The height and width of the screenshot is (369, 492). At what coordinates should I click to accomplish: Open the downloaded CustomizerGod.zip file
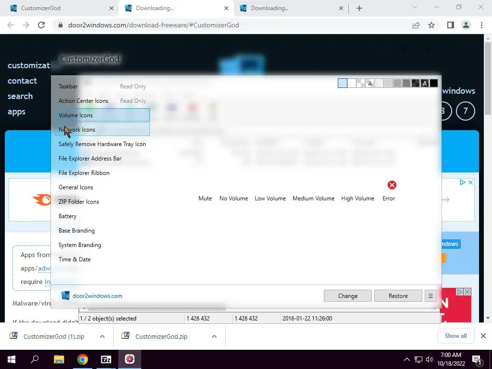click(x=161, y=336)
